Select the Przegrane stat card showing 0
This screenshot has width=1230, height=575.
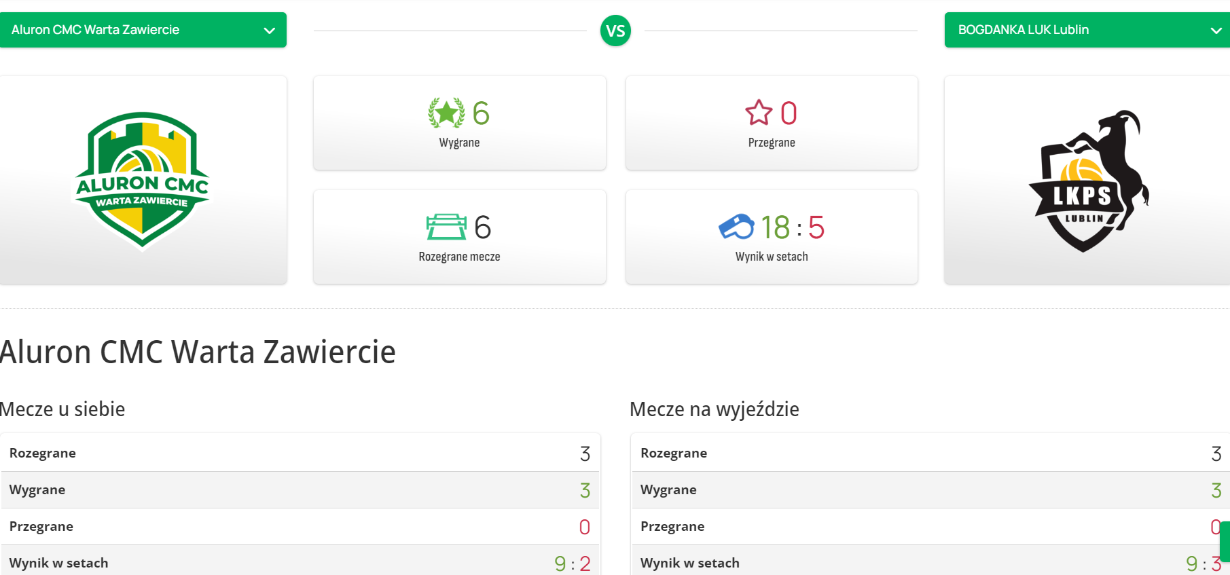point(772,123)
